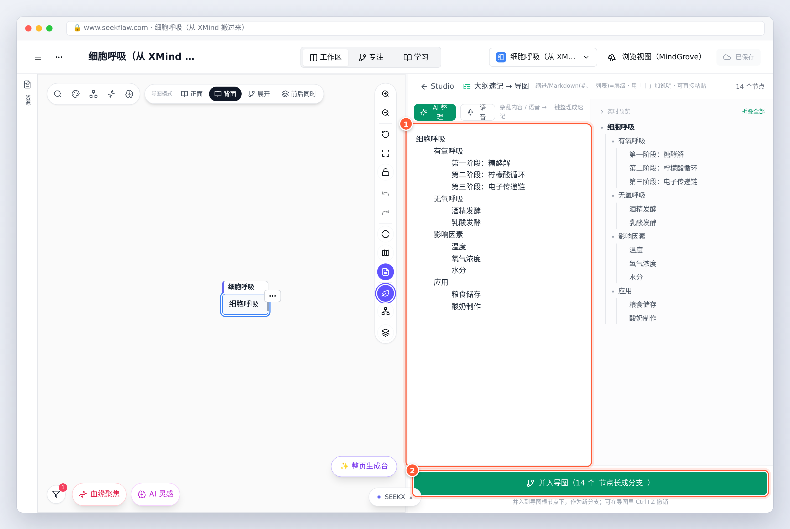790x529 pixels.
Task: Click the purple document icon button
Action: [386, 272]
